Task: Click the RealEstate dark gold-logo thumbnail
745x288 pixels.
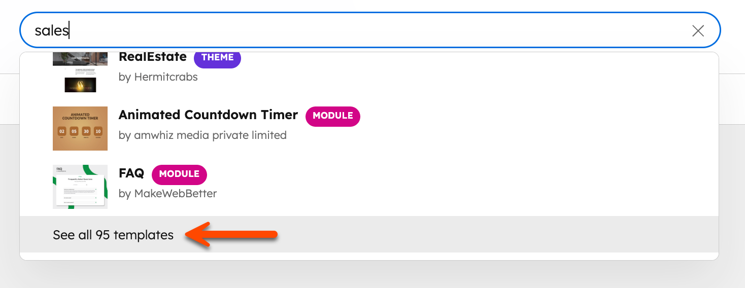Action: point(80,84)
